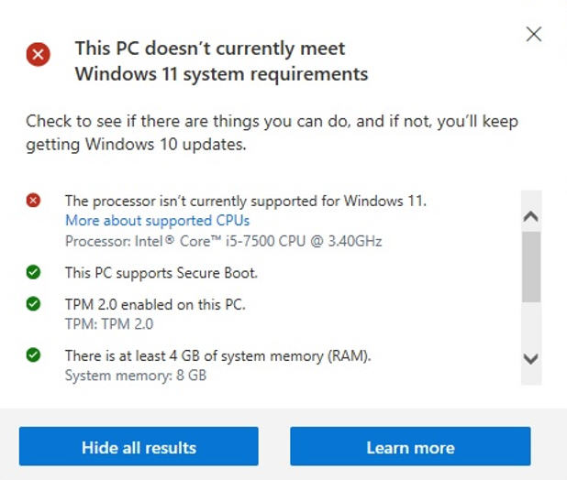Click the red X icon beside the processor result
Image resolution: width=567 pixels, height=480 pixels.
point(34,200)
